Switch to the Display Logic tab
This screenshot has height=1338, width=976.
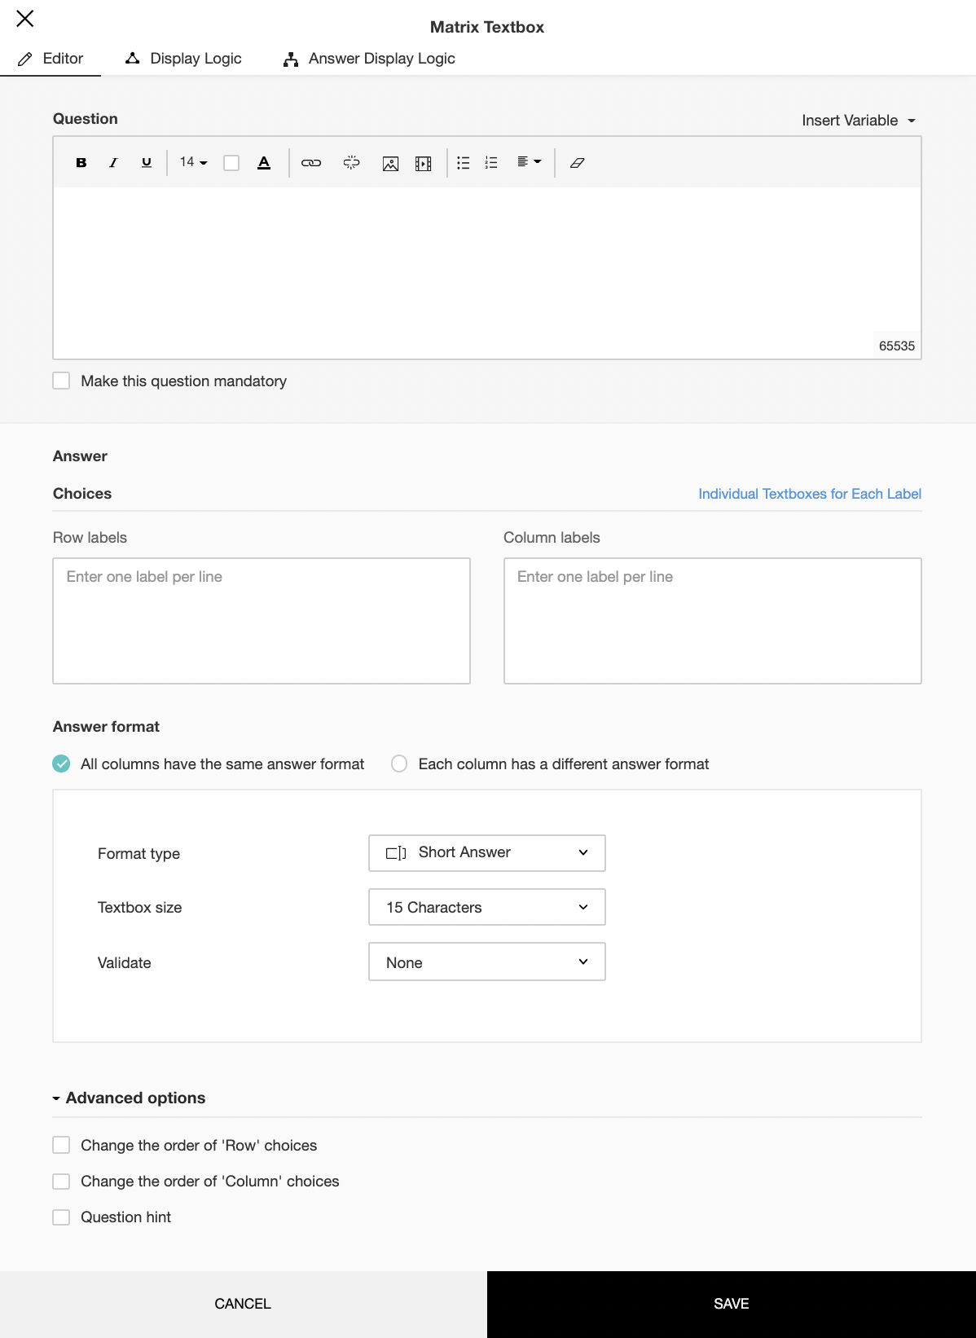click(x=183, y=59)
